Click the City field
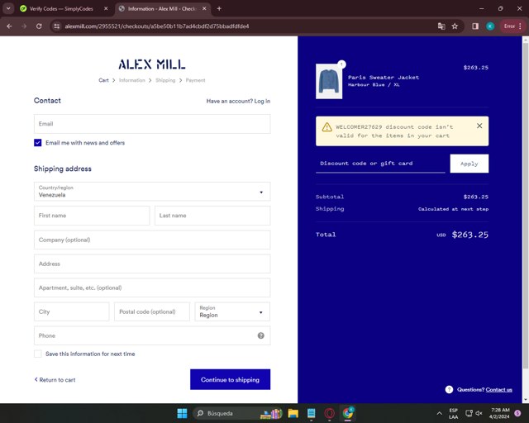Image resolution: width=529 pixels, height=423 pixels. pos(72,311)
